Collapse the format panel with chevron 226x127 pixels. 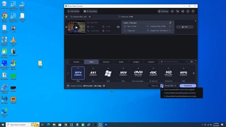pyautogui.click(x=196, y=61)
